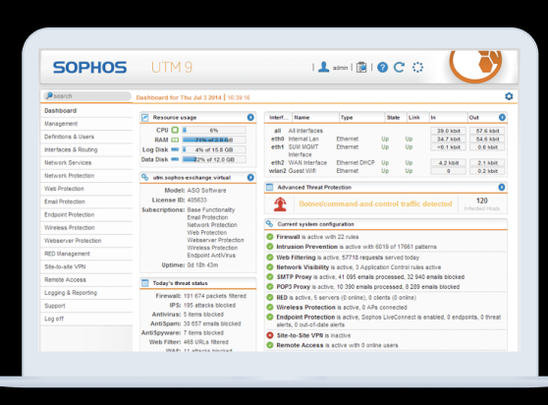Viewport: 548px width, 405px height.
Task: Open Network Protection menu
Action: (87, 176)
